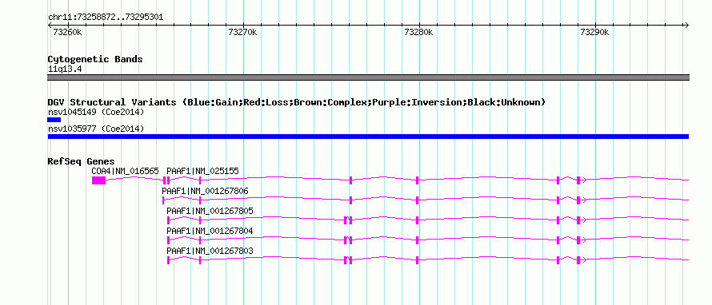Open the PAAF1|NM_001267803 transcript label

pyautogui.click(x=210, y=251)
